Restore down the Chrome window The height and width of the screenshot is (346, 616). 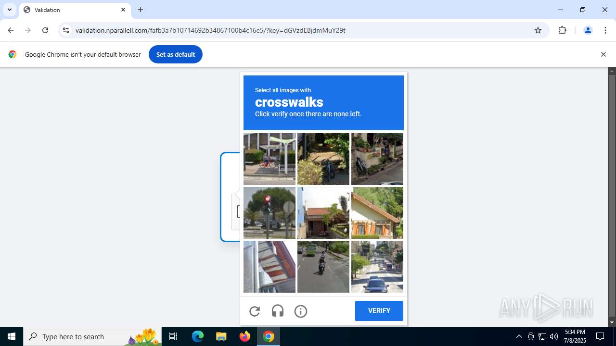(x=583, y=10)
